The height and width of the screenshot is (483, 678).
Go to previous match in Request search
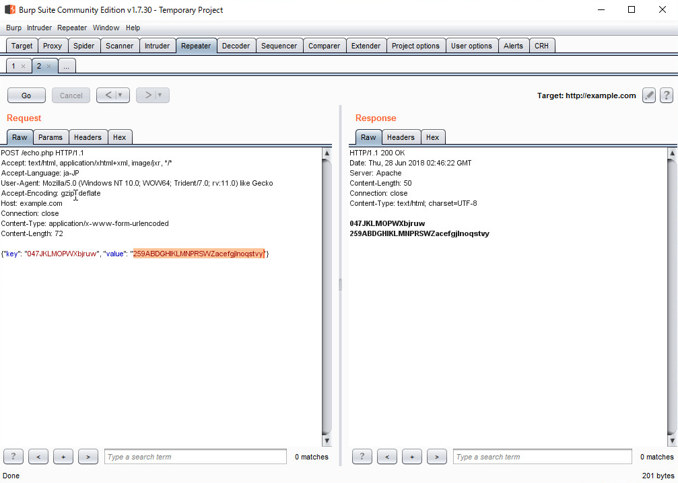[38, 456]
